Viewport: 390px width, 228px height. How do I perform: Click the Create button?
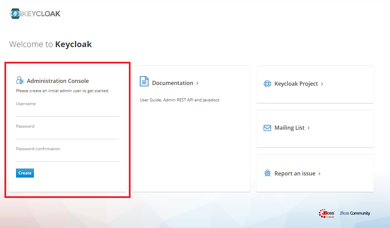(25, 173)
